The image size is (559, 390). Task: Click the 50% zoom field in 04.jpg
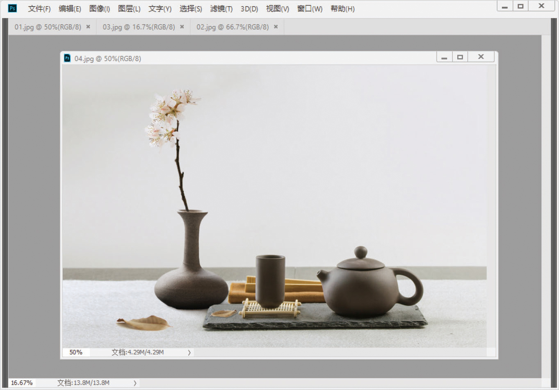(x=76, y=352)
